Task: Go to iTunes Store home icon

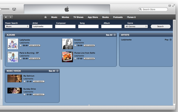Action: click(x=45, y=17)
